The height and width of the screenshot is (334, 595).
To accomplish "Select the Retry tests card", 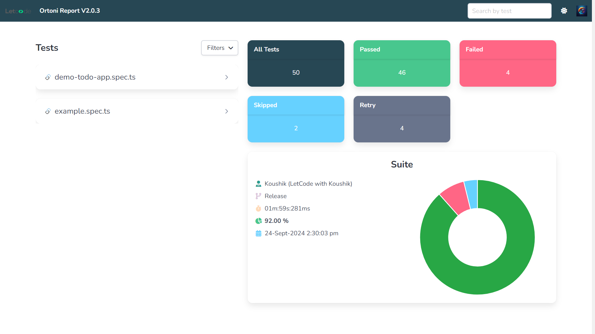I will click(x=402, y=119).
